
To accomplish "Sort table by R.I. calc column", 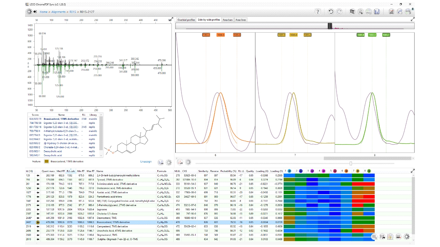I will click(x=71, y=171).
